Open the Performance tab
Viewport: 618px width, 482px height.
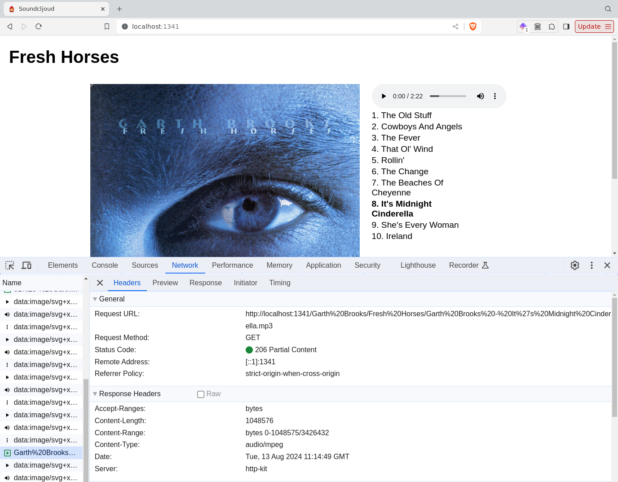[x=232, y=265]
